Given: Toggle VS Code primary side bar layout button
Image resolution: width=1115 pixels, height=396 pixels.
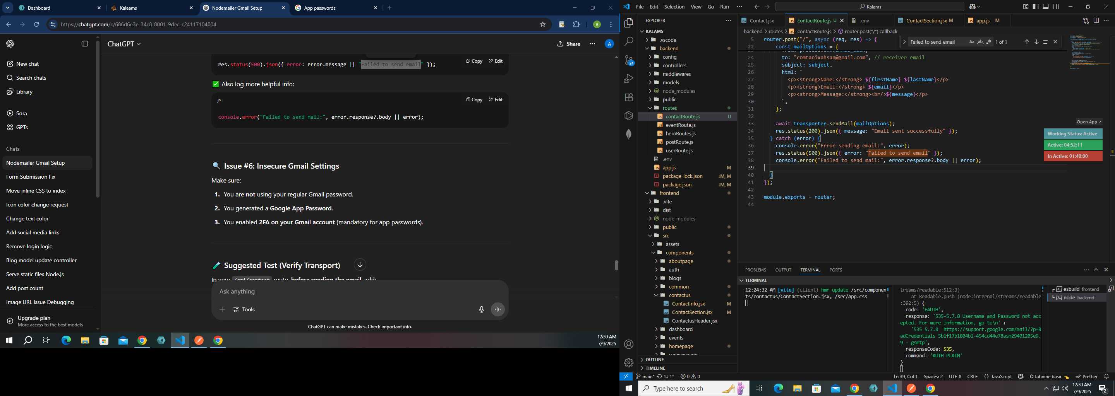Looking at the screenshot, I should pyautogui.click(x=1035, y=7).
